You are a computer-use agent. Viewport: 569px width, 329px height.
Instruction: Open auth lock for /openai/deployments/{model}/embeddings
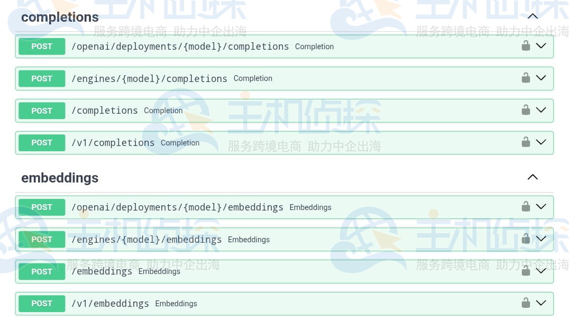pyautogui.click(x=526, y=207)
